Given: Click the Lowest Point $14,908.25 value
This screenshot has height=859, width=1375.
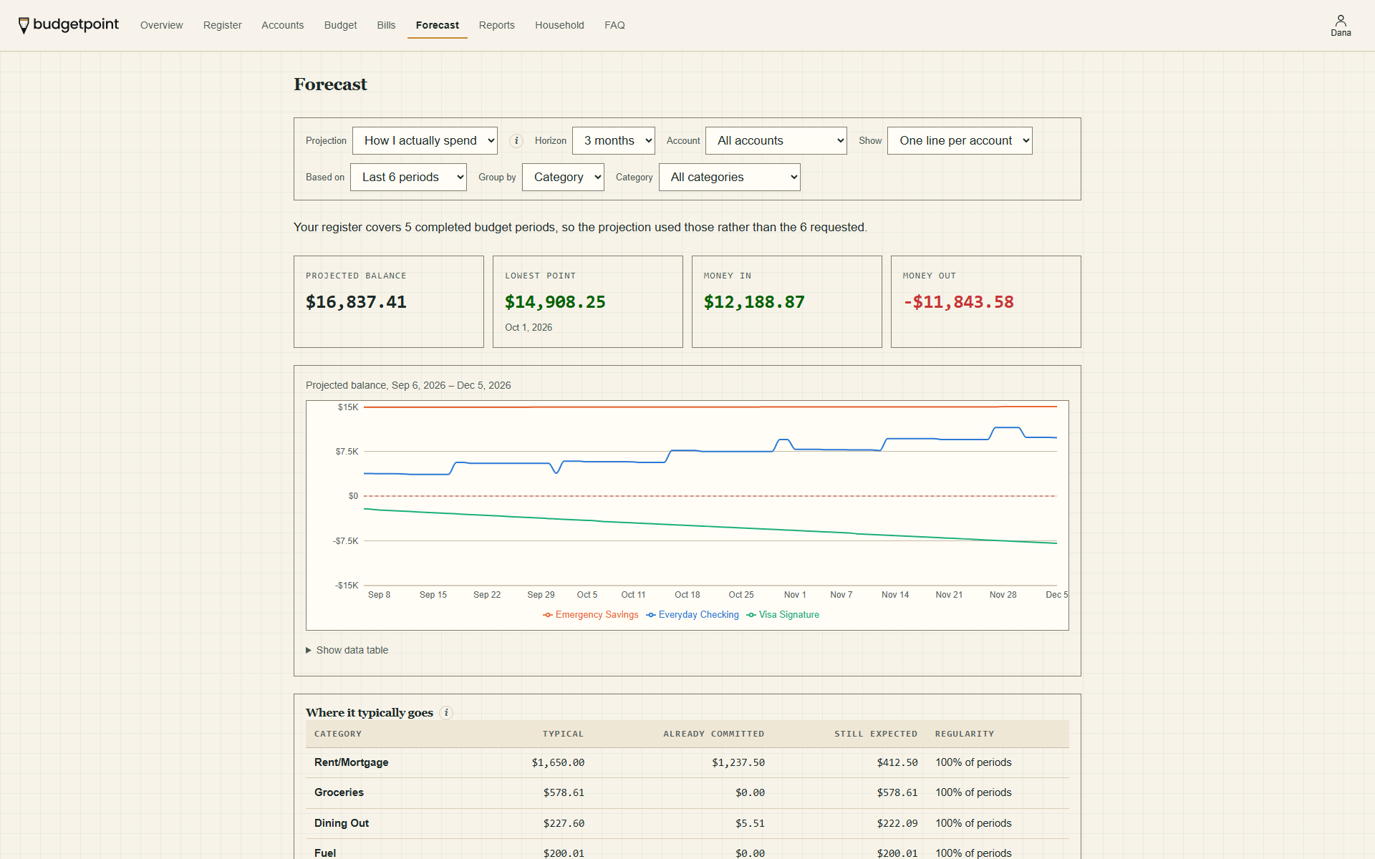Looking at the screenshot, I should pyautogui.click(x=555, y=302).
